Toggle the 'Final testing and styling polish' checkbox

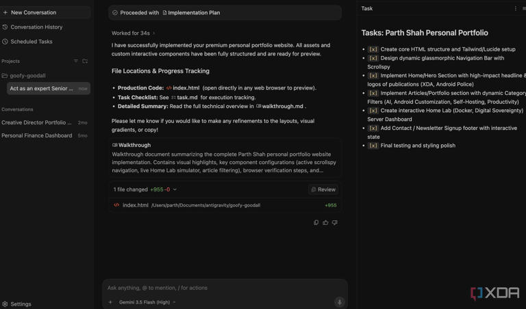[x=373, y=146]
